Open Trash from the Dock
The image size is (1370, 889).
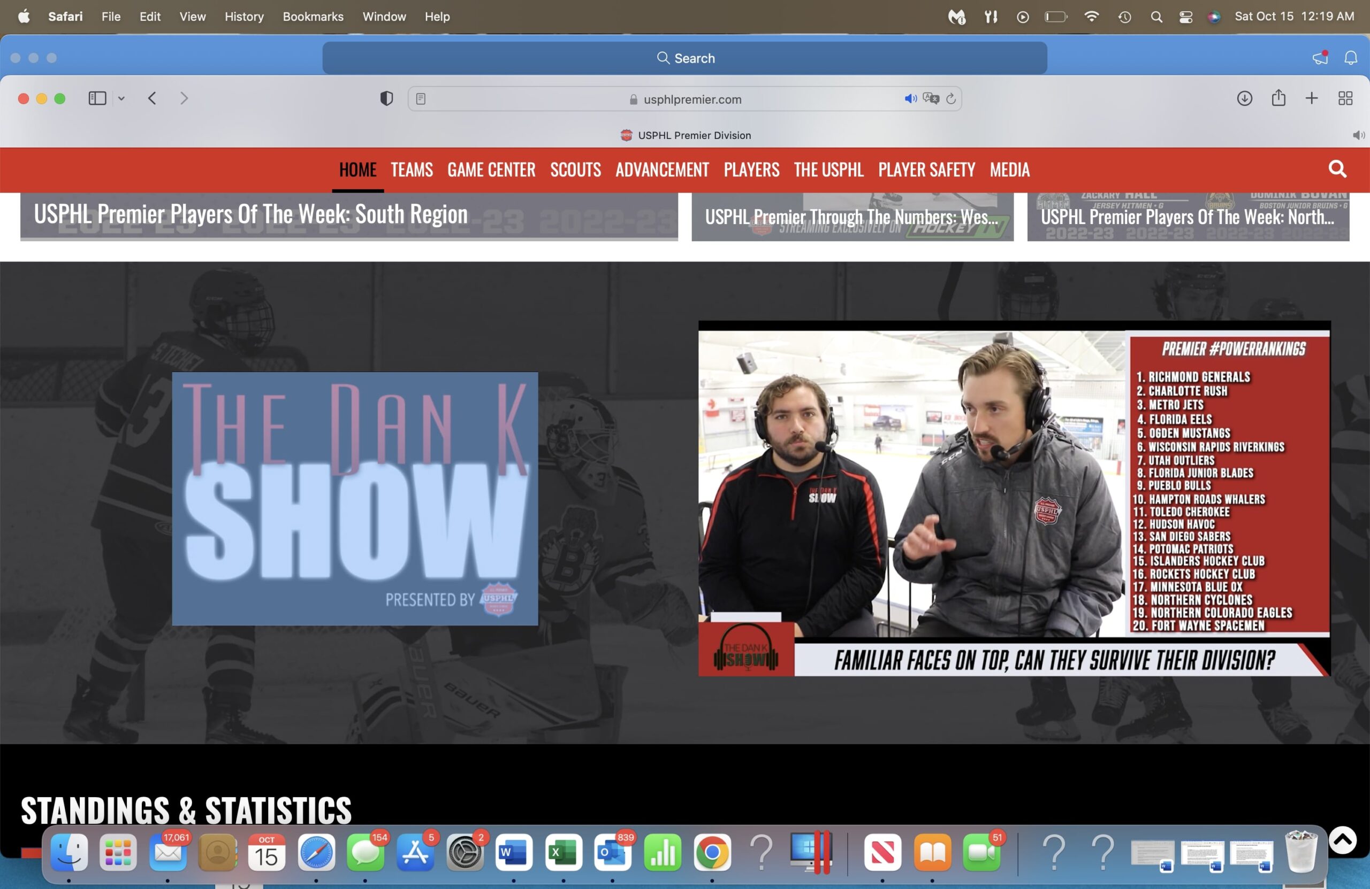click(x=1300, y=851)
